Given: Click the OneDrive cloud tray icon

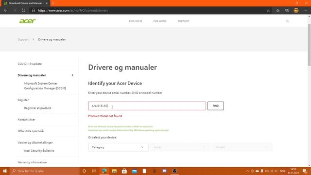Looking at the screenshot, I should [257, 171].
